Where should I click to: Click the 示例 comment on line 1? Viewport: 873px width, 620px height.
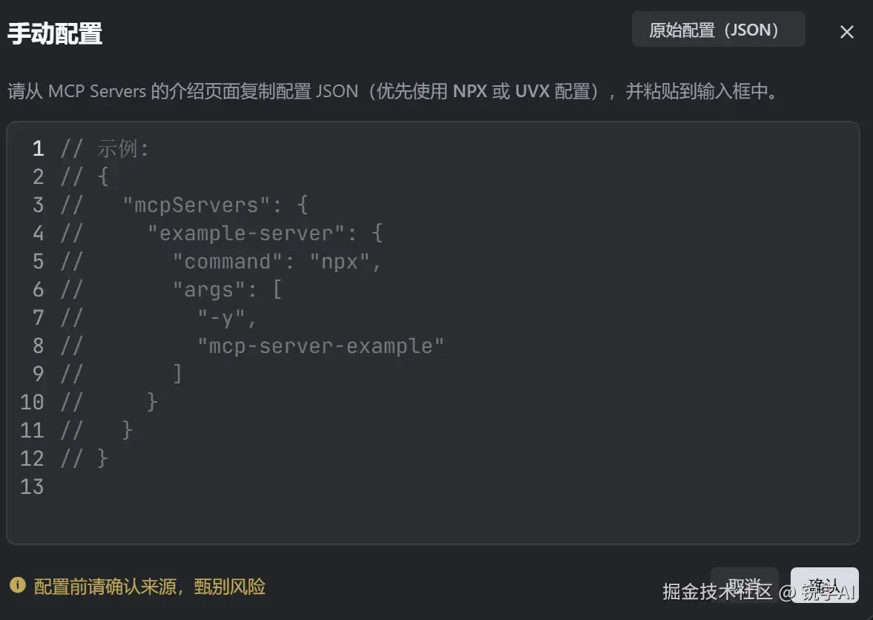[117, 149]
